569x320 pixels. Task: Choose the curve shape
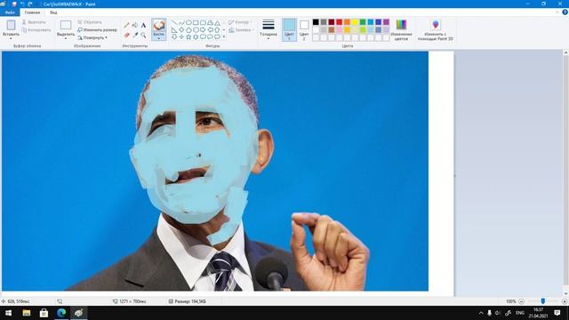(181, 23)
